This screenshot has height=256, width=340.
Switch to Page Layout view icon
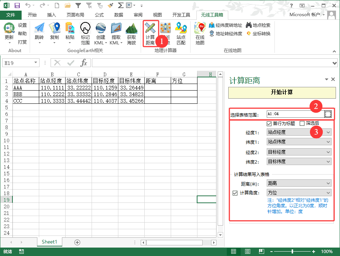pos(247,252)
